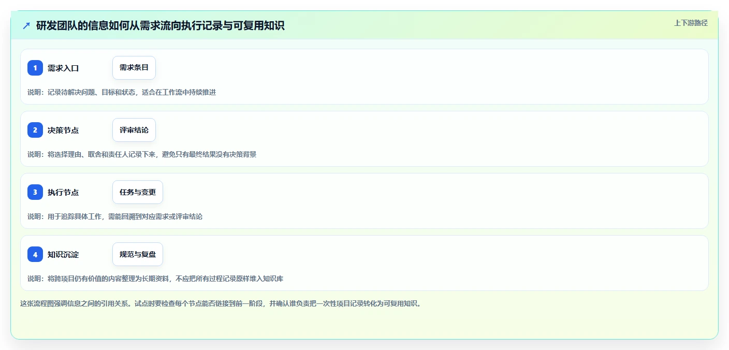Screen dimensions: 729x350
Task: Click the title 研发团队的信息如何从需求流向执行记录与可复用知识
Action: pyautogui.click(x=161, y=25)
